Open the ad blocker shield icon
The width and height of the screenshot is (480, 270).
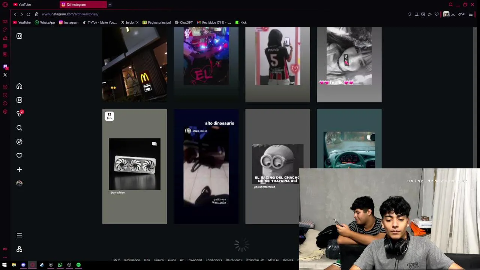pyautogui.click(x=423, y=14)
